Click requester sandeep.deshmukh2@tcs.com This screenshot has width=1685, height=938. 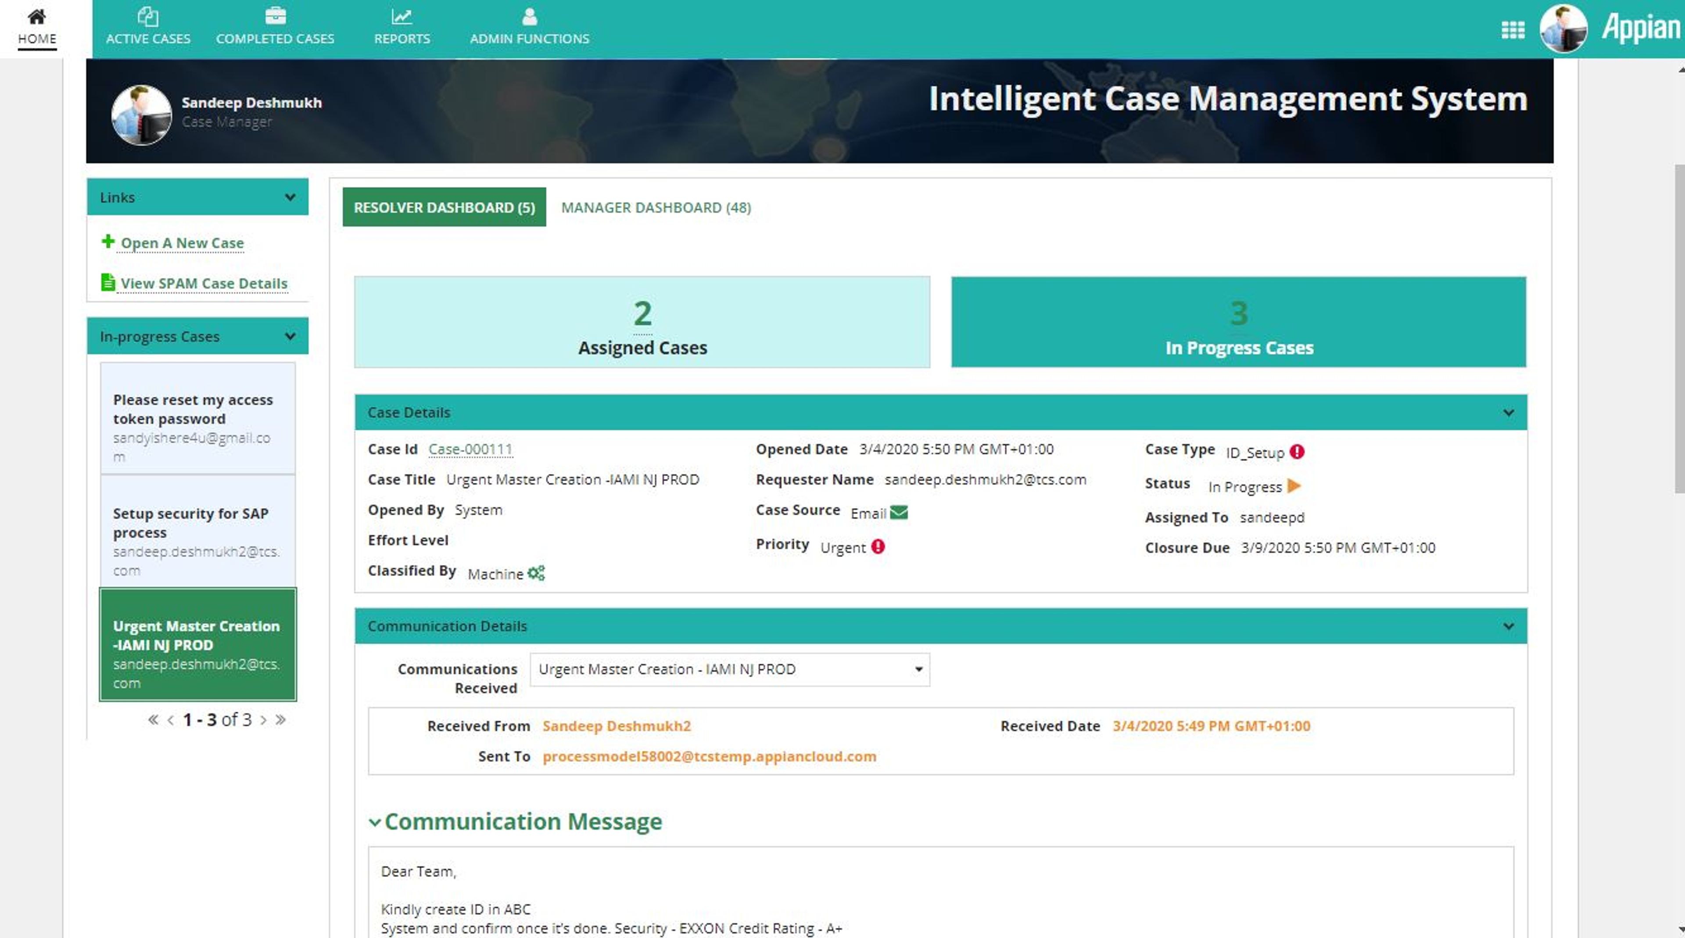click(x=985, y=479)
